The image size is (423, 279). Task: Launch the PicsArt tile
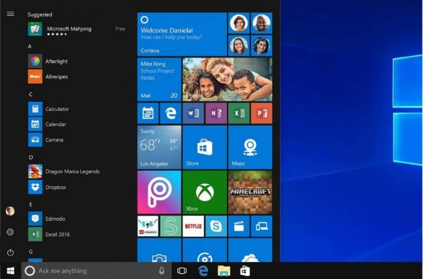[x=159, y=192]
